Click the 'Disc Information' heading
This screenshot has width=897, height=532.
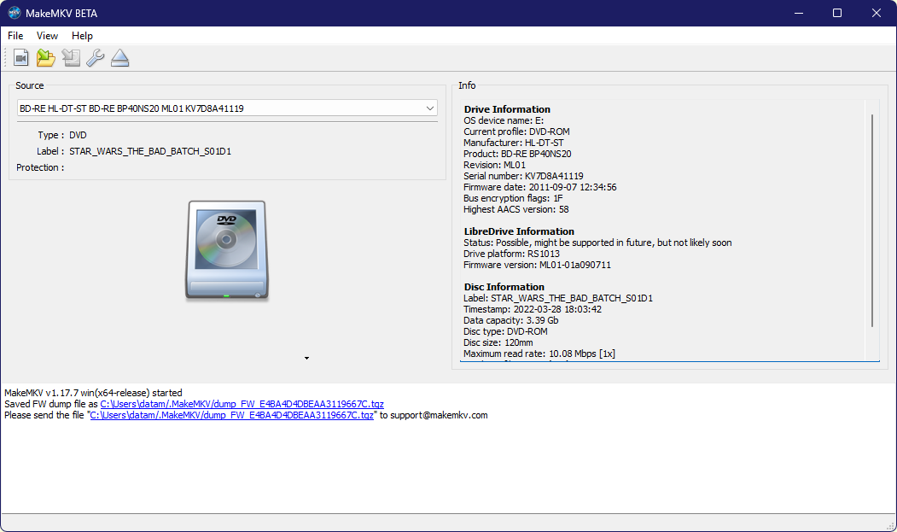click(x=504, y=287)
